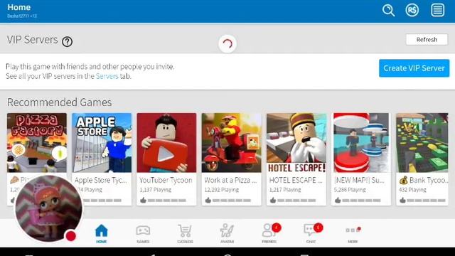Click the VIP Servers help question mark
This screenshot has height=256, width=455.
[x=68, y=42]
